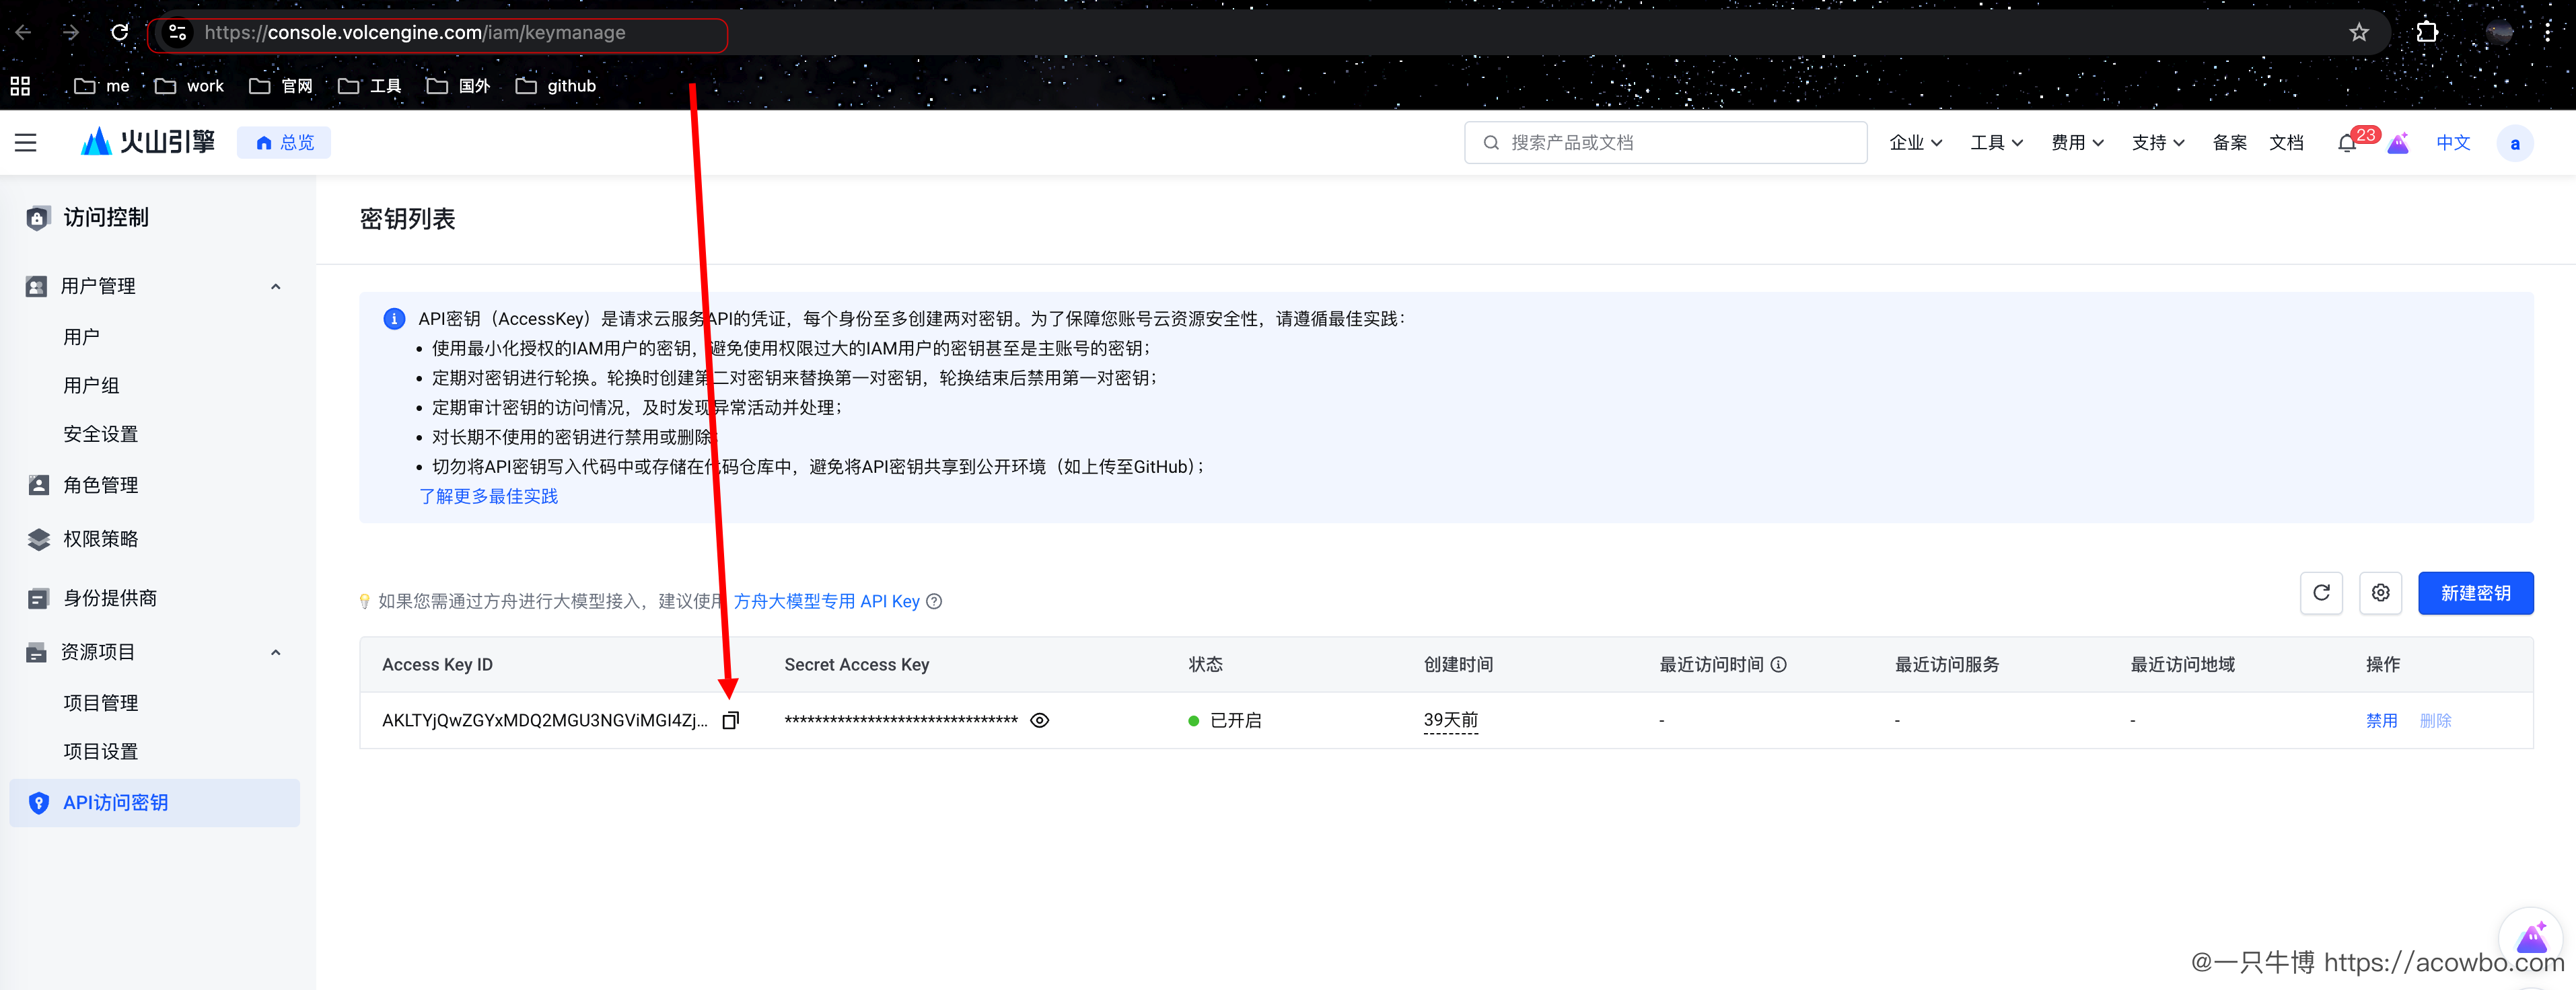Click the 新建密钥 button
This screenshot has height=990, width=2576.
2475,593
